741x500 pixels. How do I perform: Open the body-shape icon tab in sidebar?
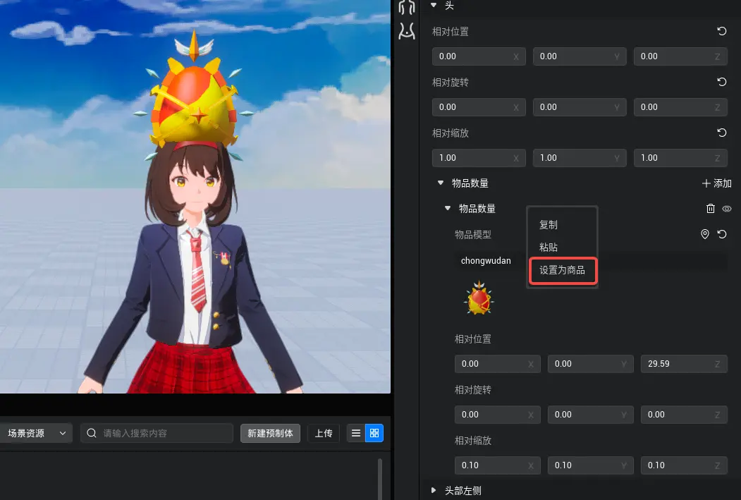pos(406,31)
